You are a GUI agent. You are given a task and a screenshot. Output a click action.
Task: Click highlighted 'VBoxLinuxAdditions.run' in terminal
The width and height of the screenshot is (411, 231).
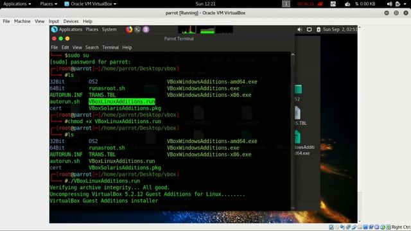coord(122,101)
